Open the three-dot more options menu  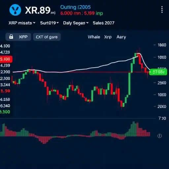coord(162,10)
